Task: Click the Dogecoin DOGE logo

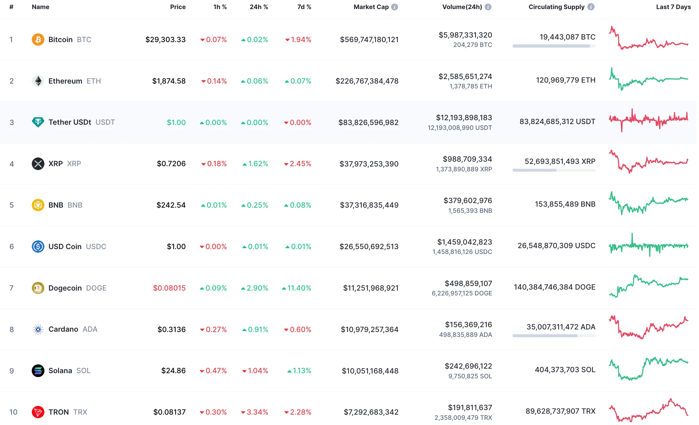Action: pos(38,288)
